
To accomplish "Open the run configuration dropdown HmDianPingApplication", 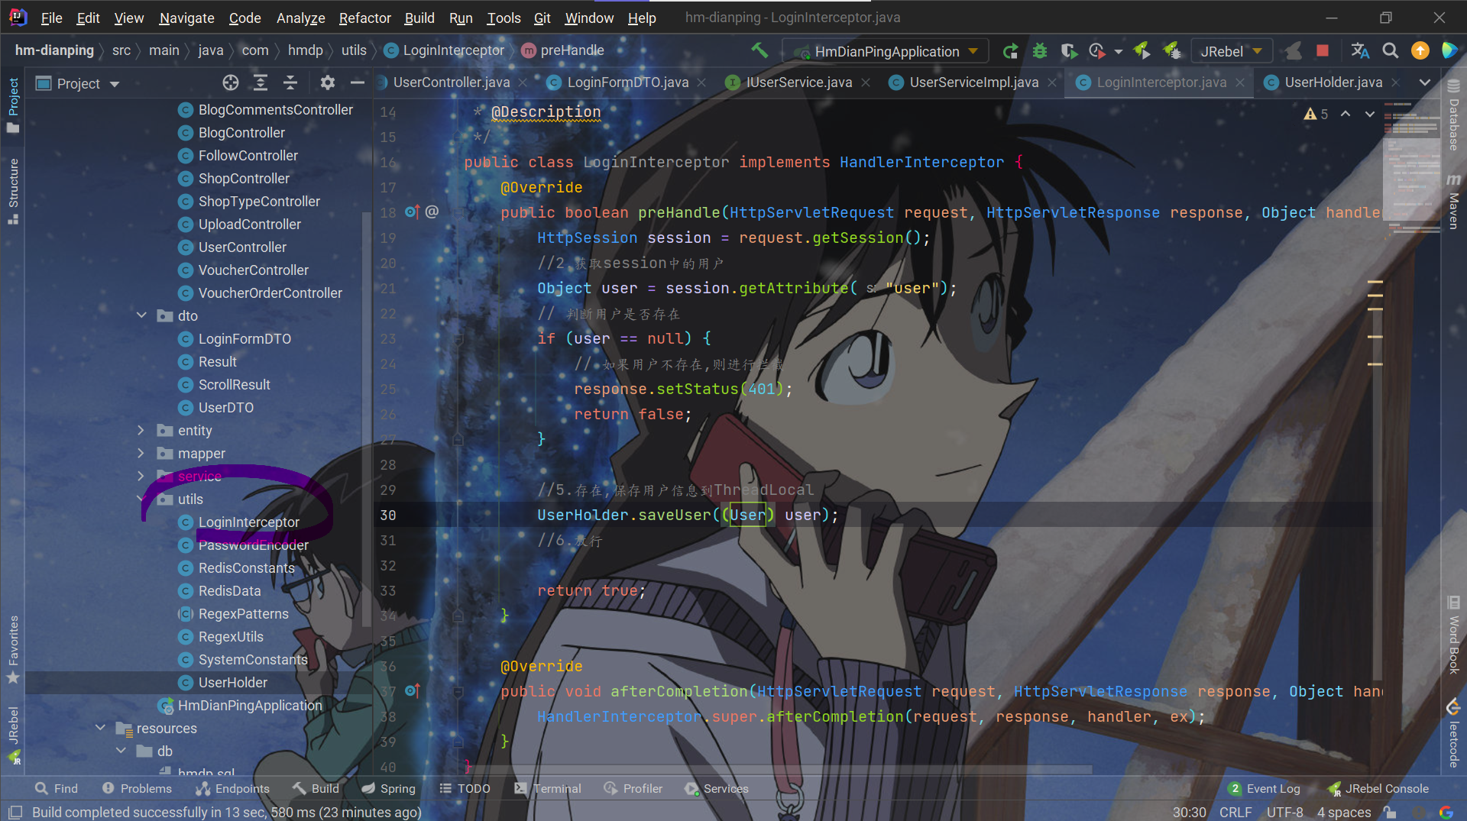I will click(886, 51).
